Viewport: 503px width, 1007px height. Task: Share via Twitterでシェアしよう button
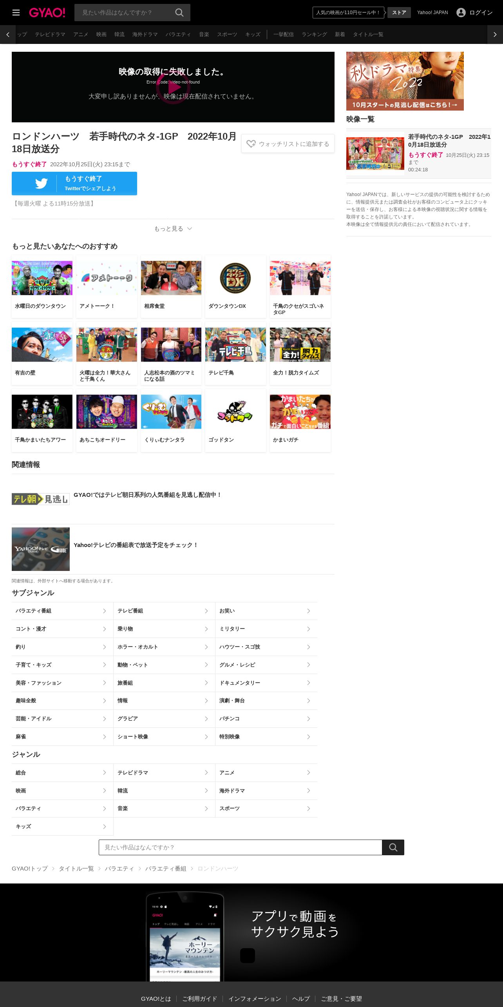coord(74,184)
